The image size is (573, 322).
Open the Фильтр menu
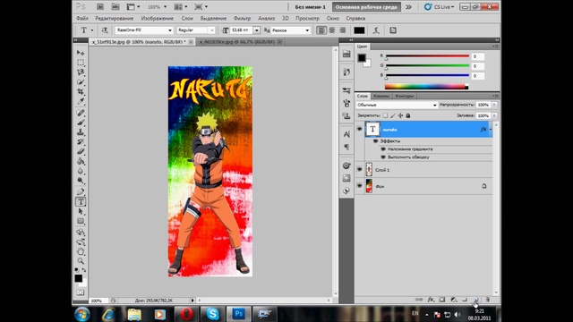pos(242,18)
